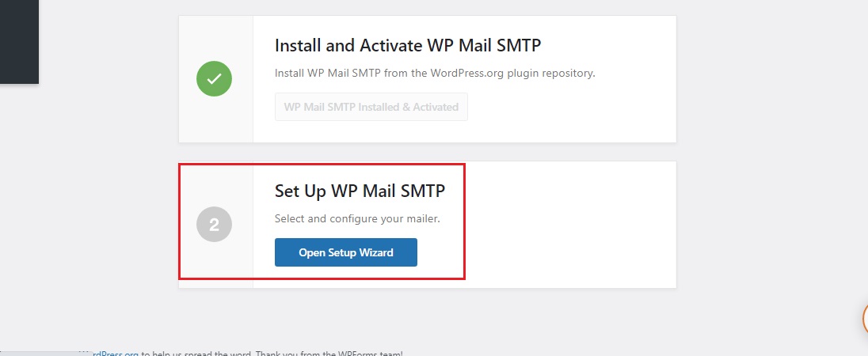Click the green checkmark step-complete icon
The width and height of the screenshot is (868, 356).
coord(215,78)
